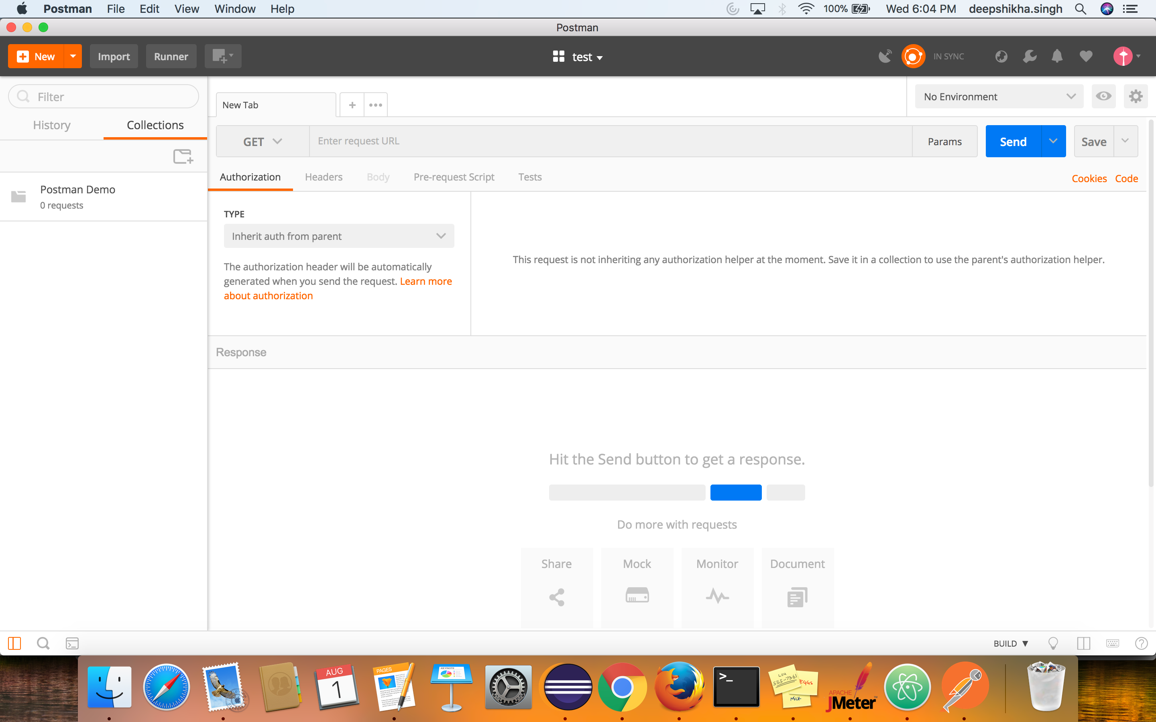Open the sync status orb icon

click(912, 56)
